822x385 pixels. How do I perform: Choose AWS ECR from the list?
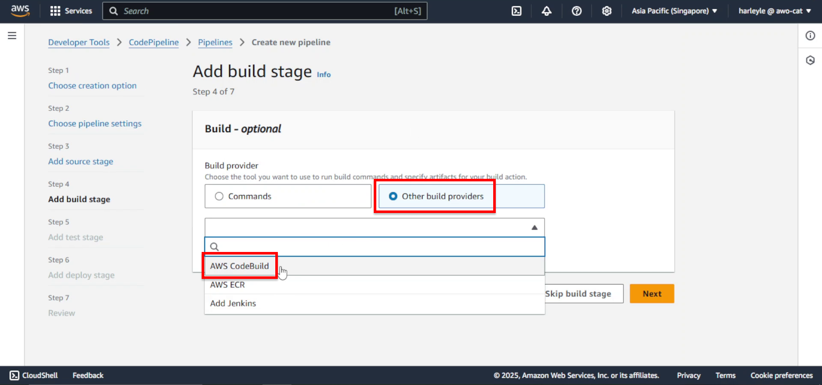[x=375, y=285]
